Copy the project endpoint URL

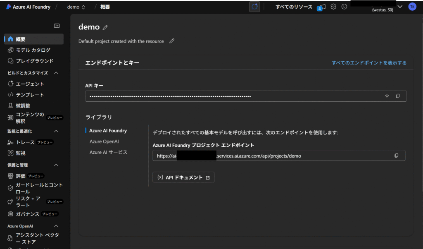point(396,156)
